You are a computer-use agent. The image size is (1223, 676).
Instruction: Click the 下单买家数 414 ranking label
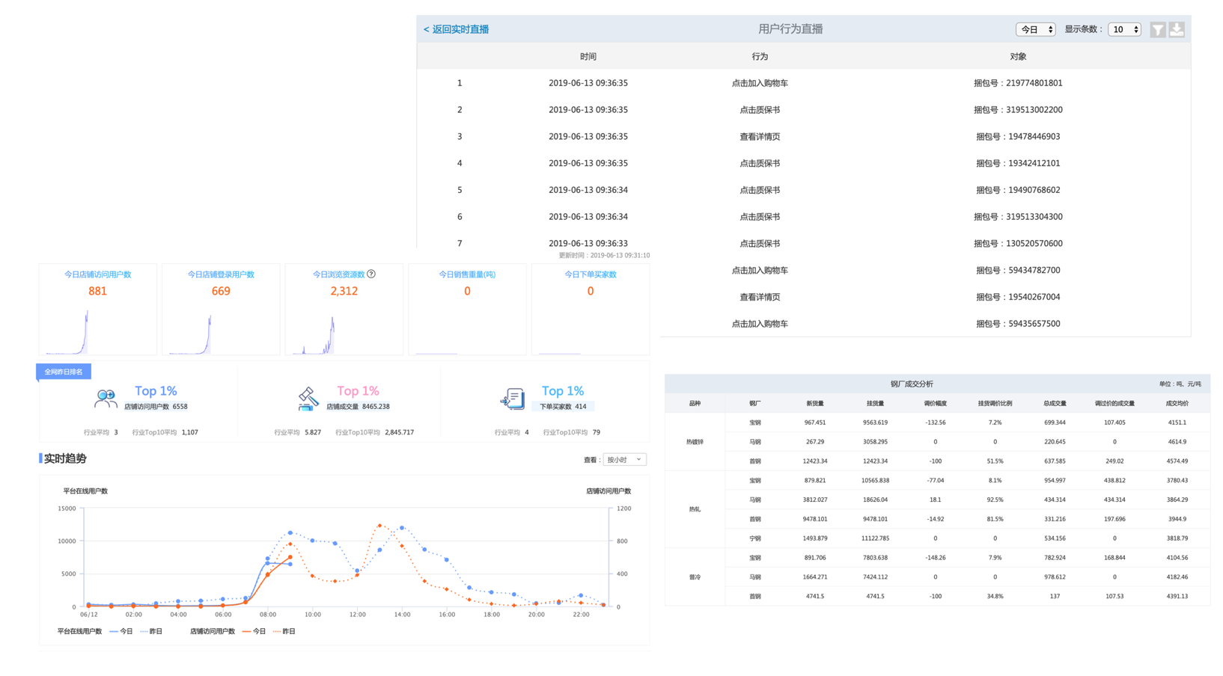click(563, 407)
